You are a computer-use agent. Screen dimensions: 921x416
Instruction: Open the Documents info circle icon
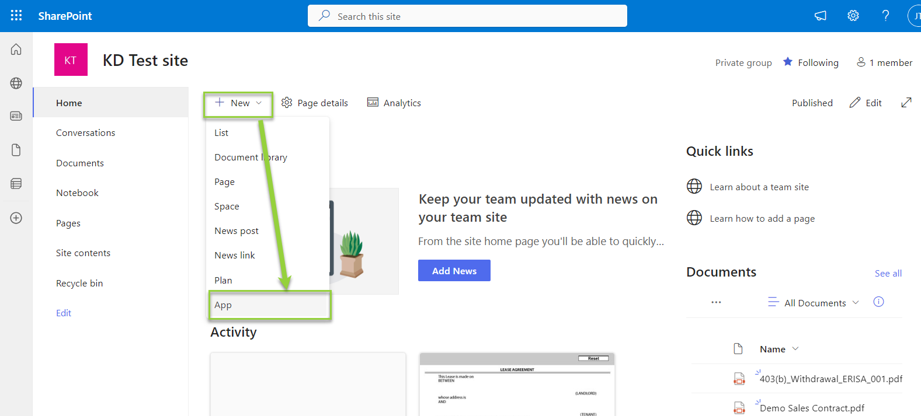tap(878, 302)
